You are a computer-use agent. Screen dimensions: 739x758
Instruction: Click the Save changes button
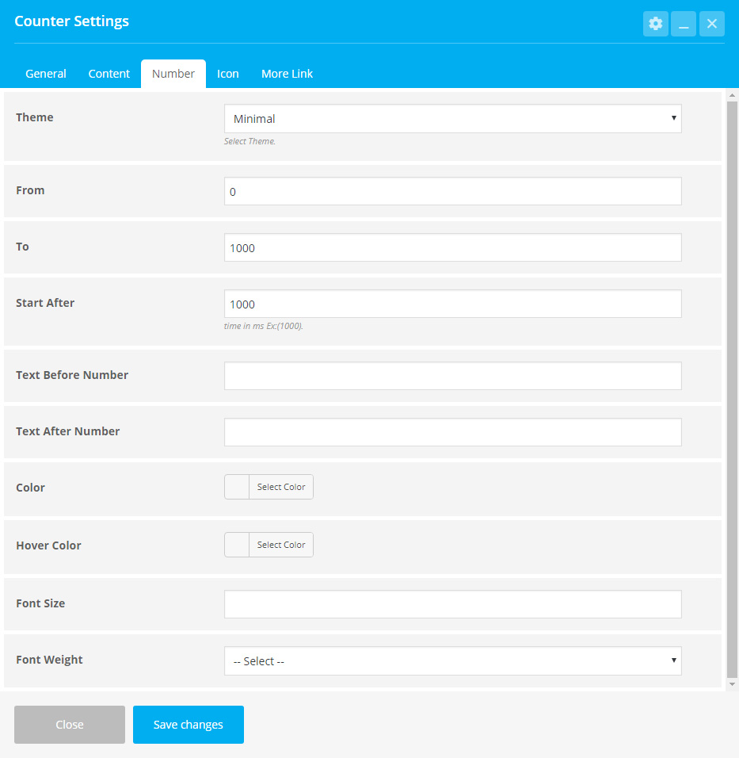189,725
